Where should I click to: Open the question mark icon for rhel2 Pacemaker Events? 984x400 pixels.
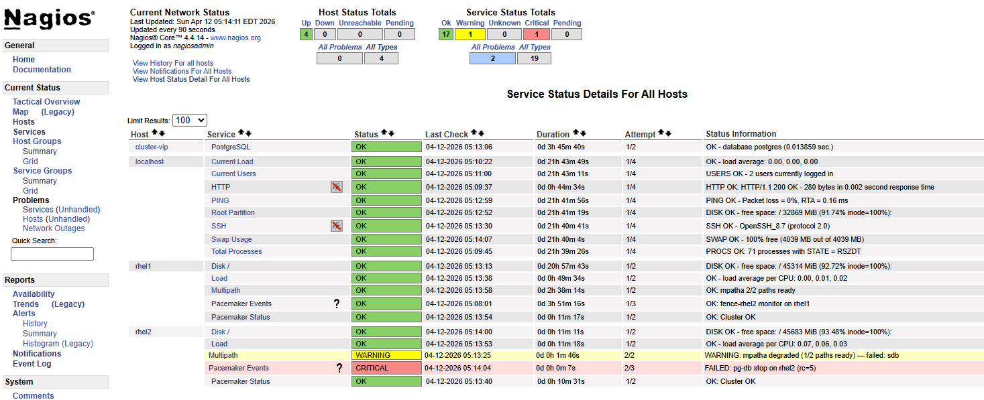tap(339, 367)
